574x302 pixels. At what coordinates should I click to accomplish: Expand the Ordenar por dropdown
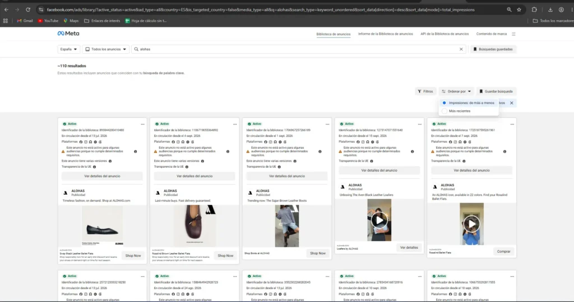(456, 91)
